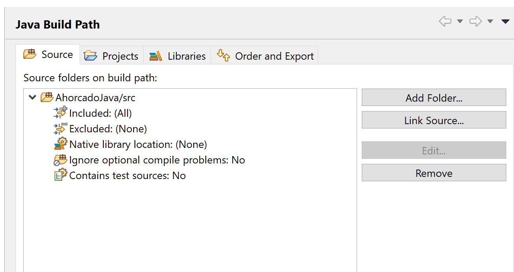The height and width of the screenshot is (272, 514).
Task: Switch to the Libraries tab
Action: [x=177, y=56]
